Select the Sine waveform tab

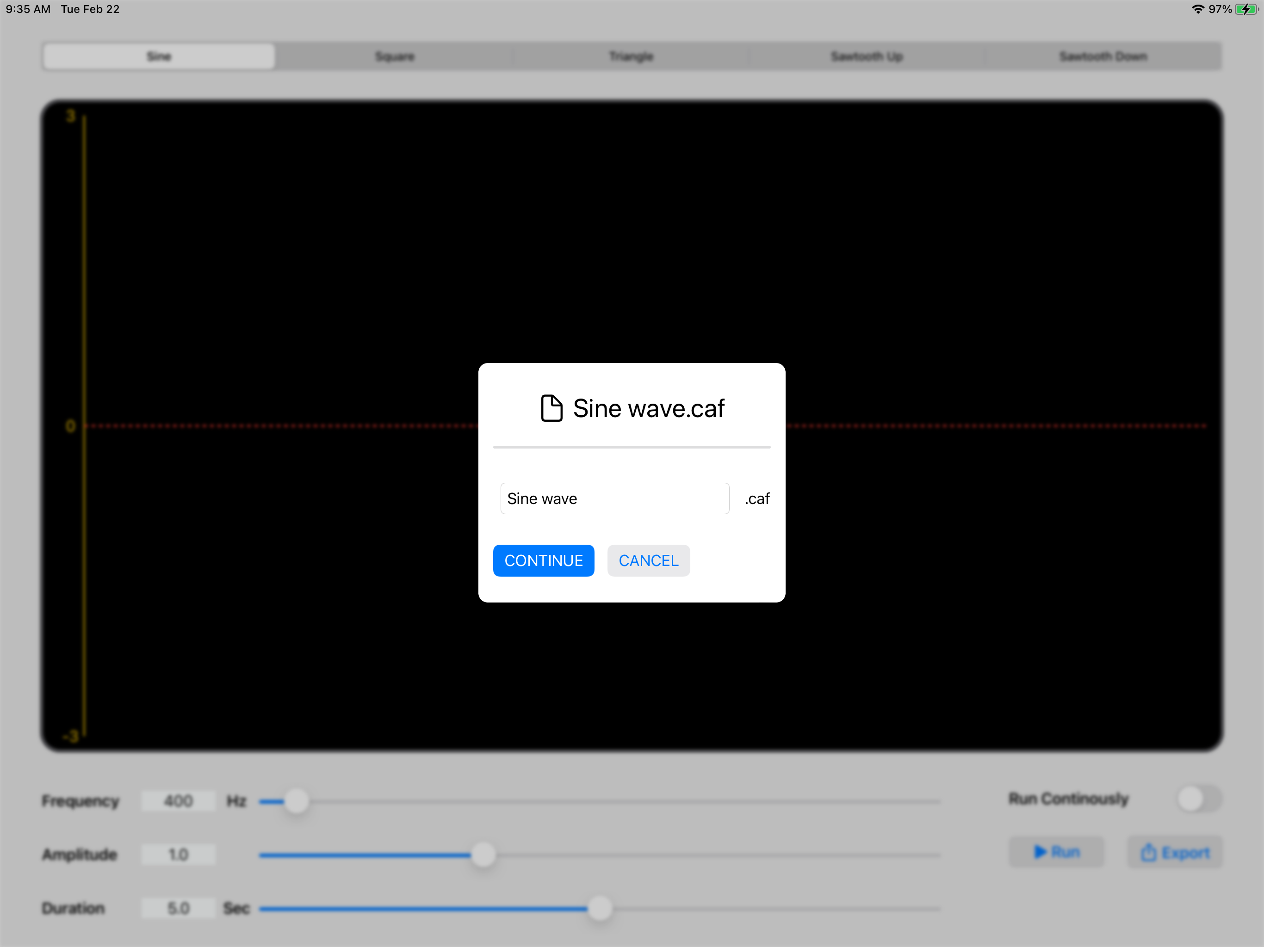[159, 56]
